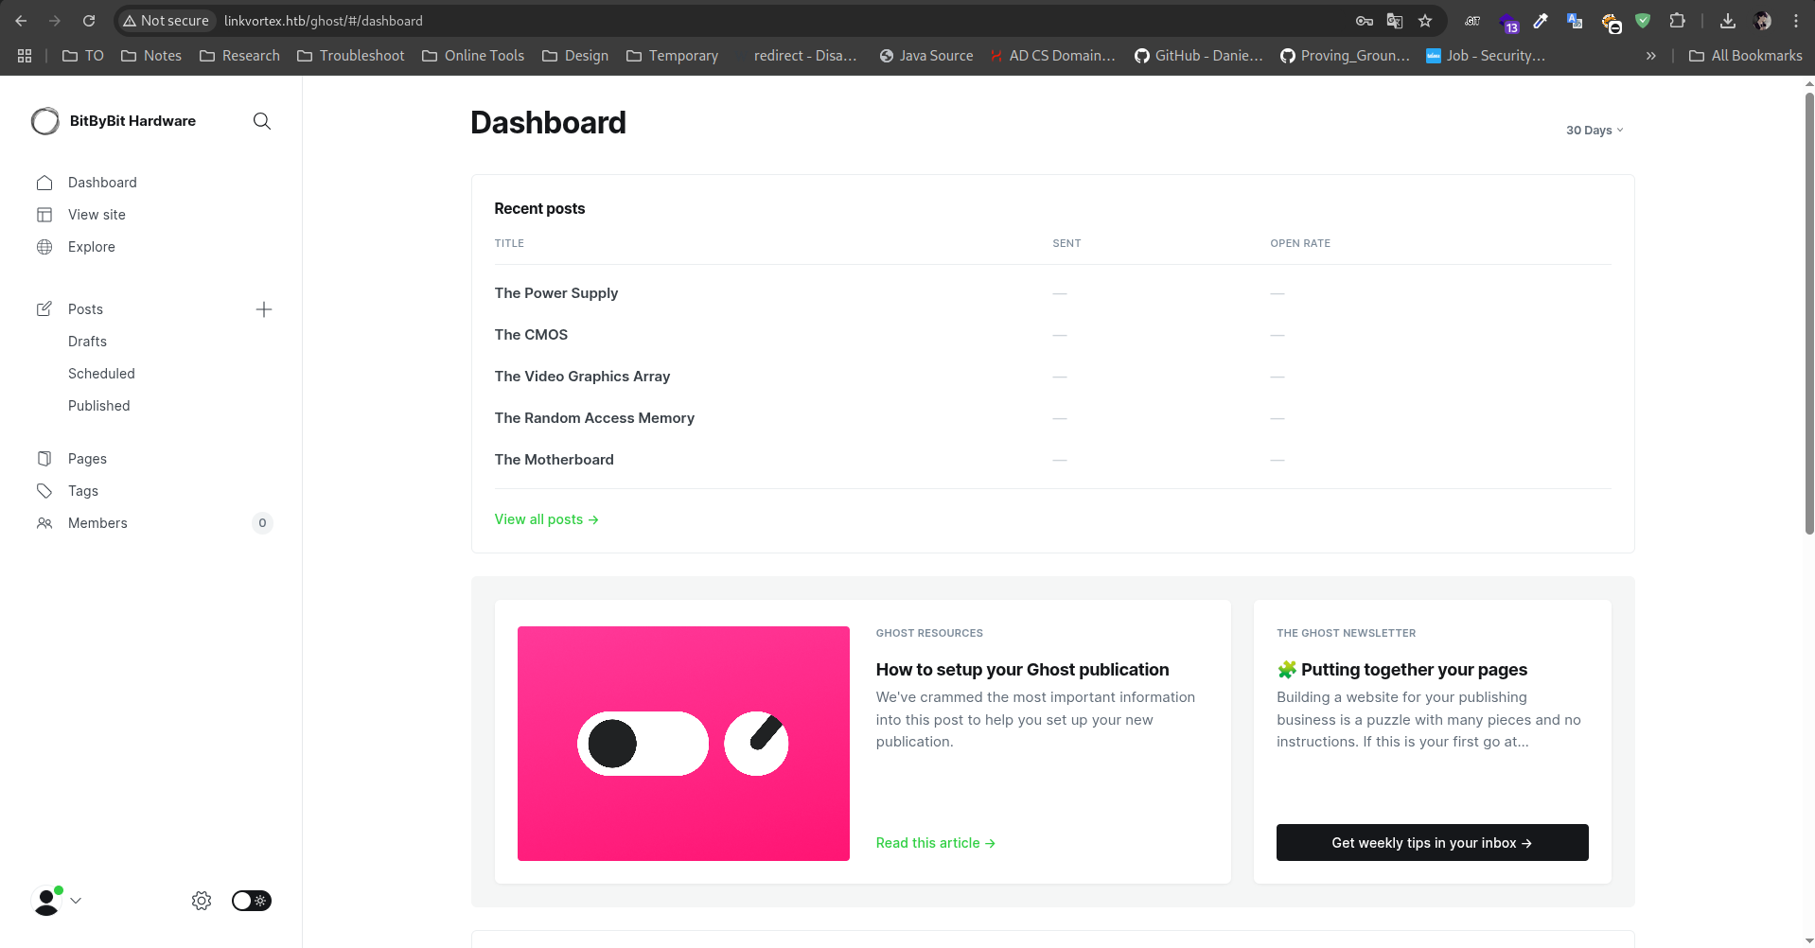Image resolution: width=1815 pixels, height=948 pixels.
Task: Open Members in the sidebar
Action: point(97,523)
